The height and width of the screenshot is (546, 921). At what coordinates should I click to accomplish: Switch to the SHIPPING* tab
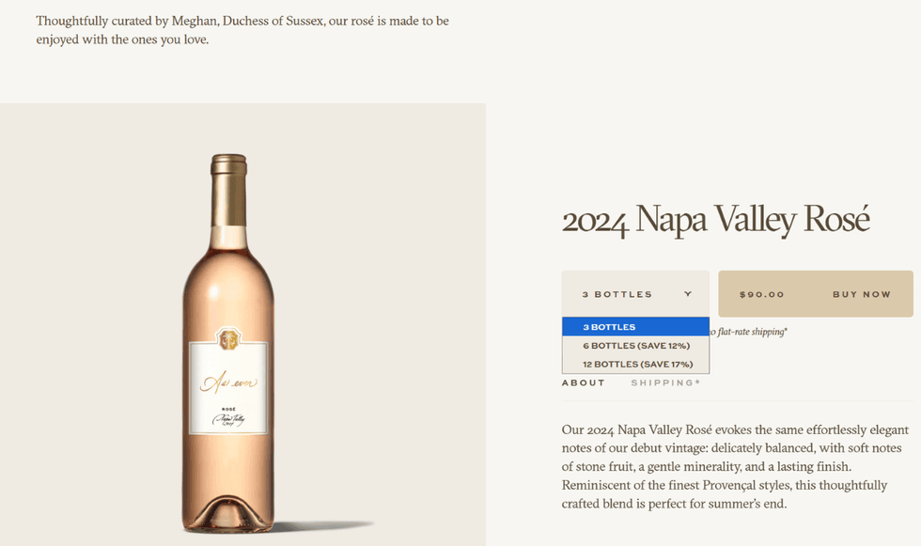(x=667, y=382)
